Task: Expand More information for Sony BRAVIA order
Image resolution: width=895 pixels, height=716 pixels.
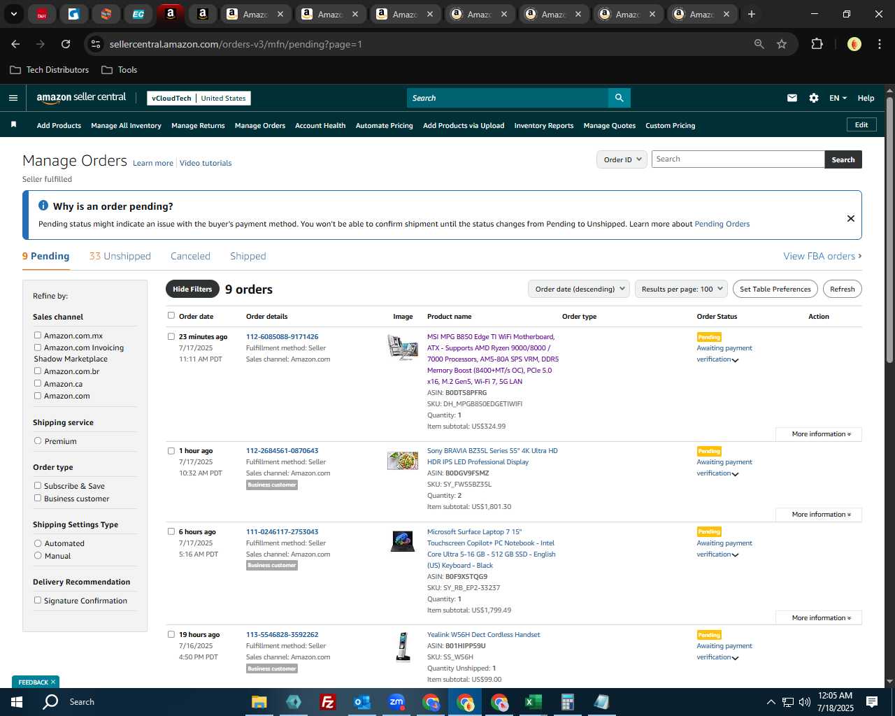Action: 819,515
